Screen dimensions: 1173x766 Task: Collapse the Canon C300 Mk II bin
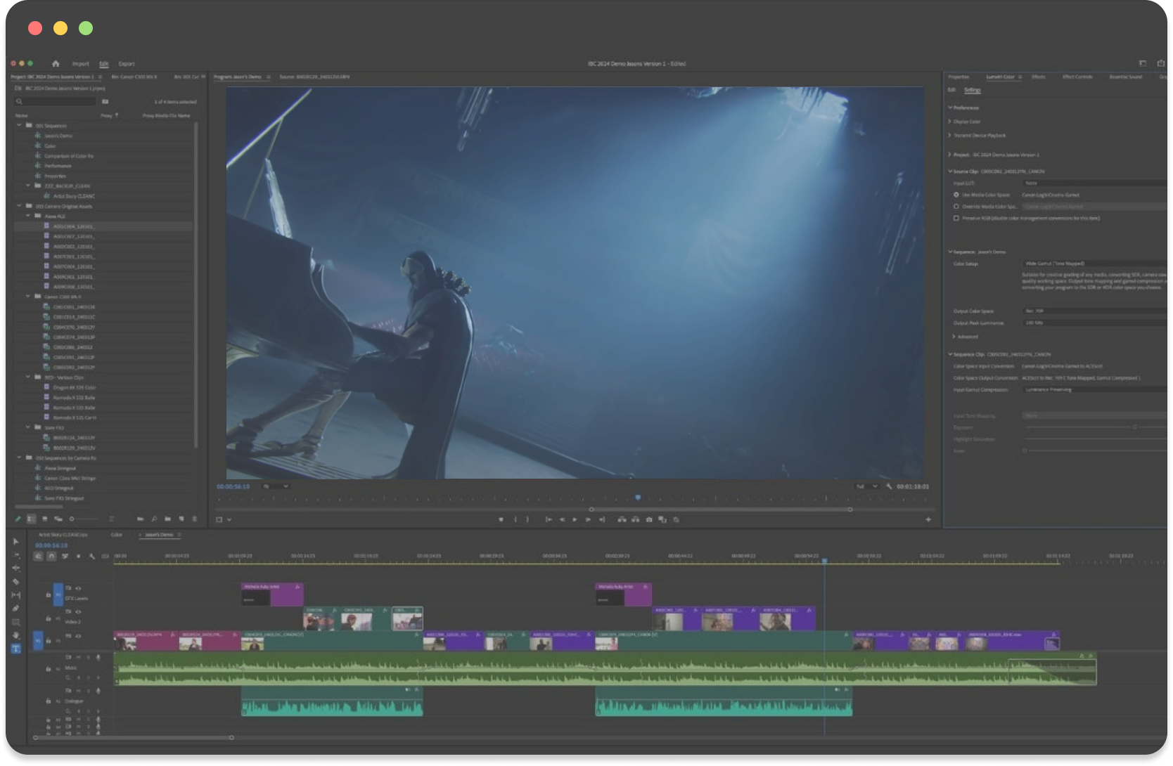point(28,297)
